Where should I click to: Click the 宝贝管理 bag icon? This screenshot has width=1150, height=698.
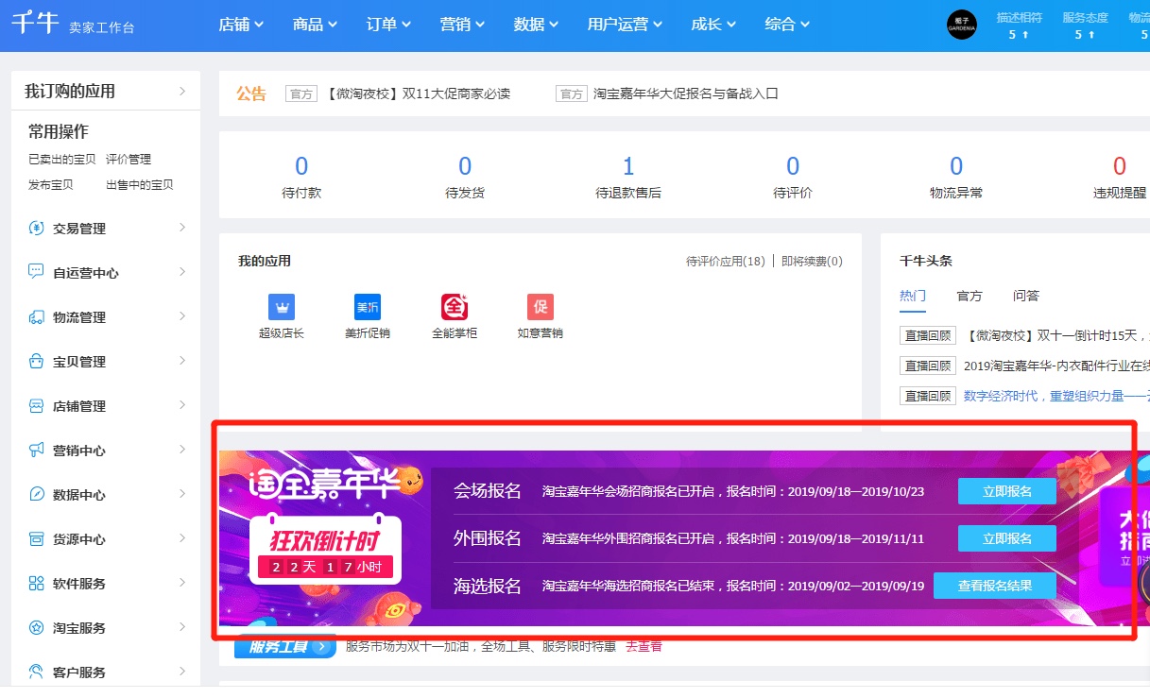(x=37, y=362)
